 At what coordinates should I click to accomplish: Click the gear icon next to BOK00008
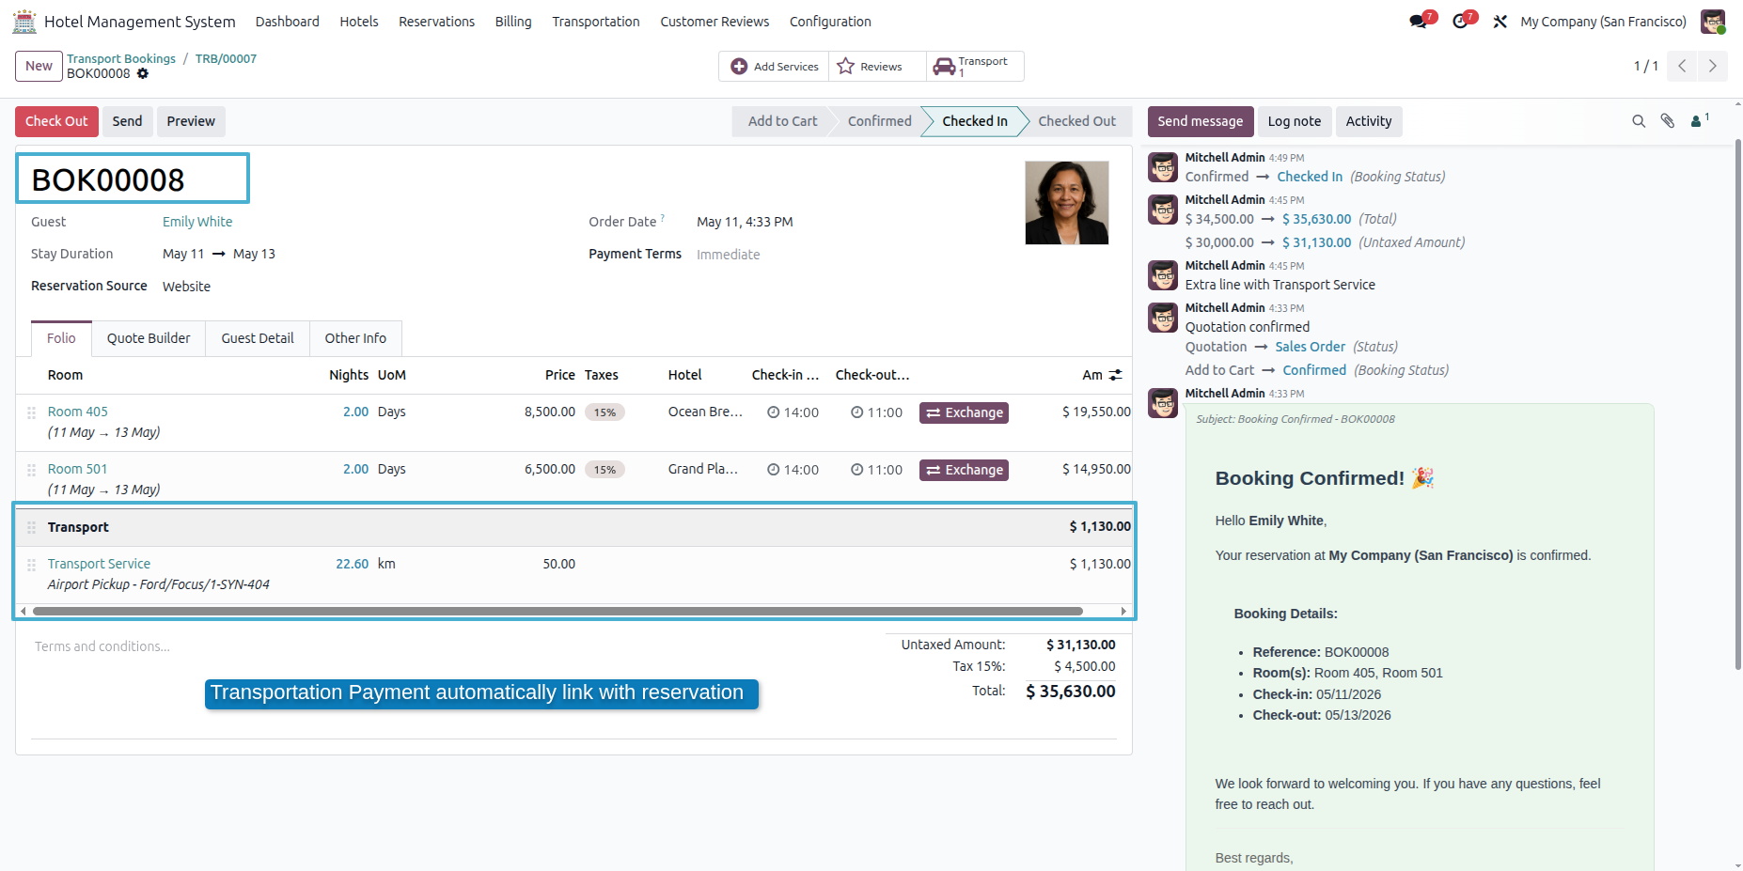tap(143, 73)
